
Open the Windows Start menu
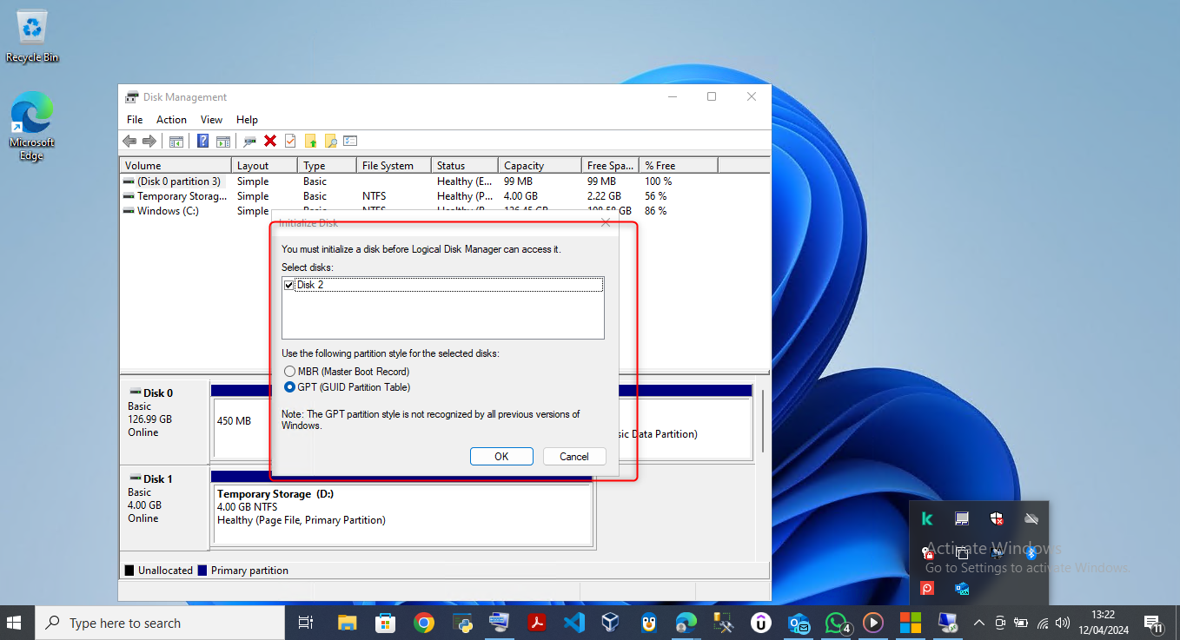[14, 623]
